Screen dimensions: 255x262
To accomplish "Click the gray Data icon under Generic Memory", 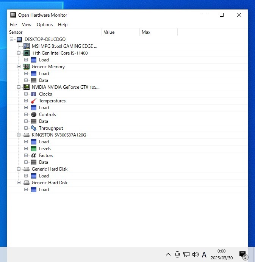I will [34, 80].
